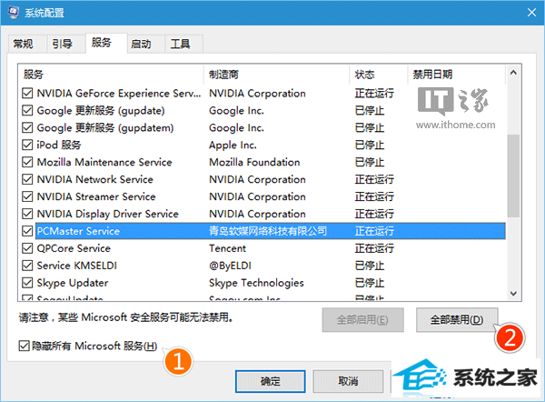Sort by the 制造商 column header
The width and height of the screenshot is (545, 402).
277,75
